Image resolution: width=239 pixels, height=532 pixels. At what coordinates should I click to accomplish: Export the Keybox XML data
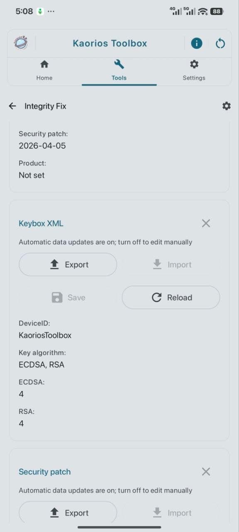coord(68,265)
